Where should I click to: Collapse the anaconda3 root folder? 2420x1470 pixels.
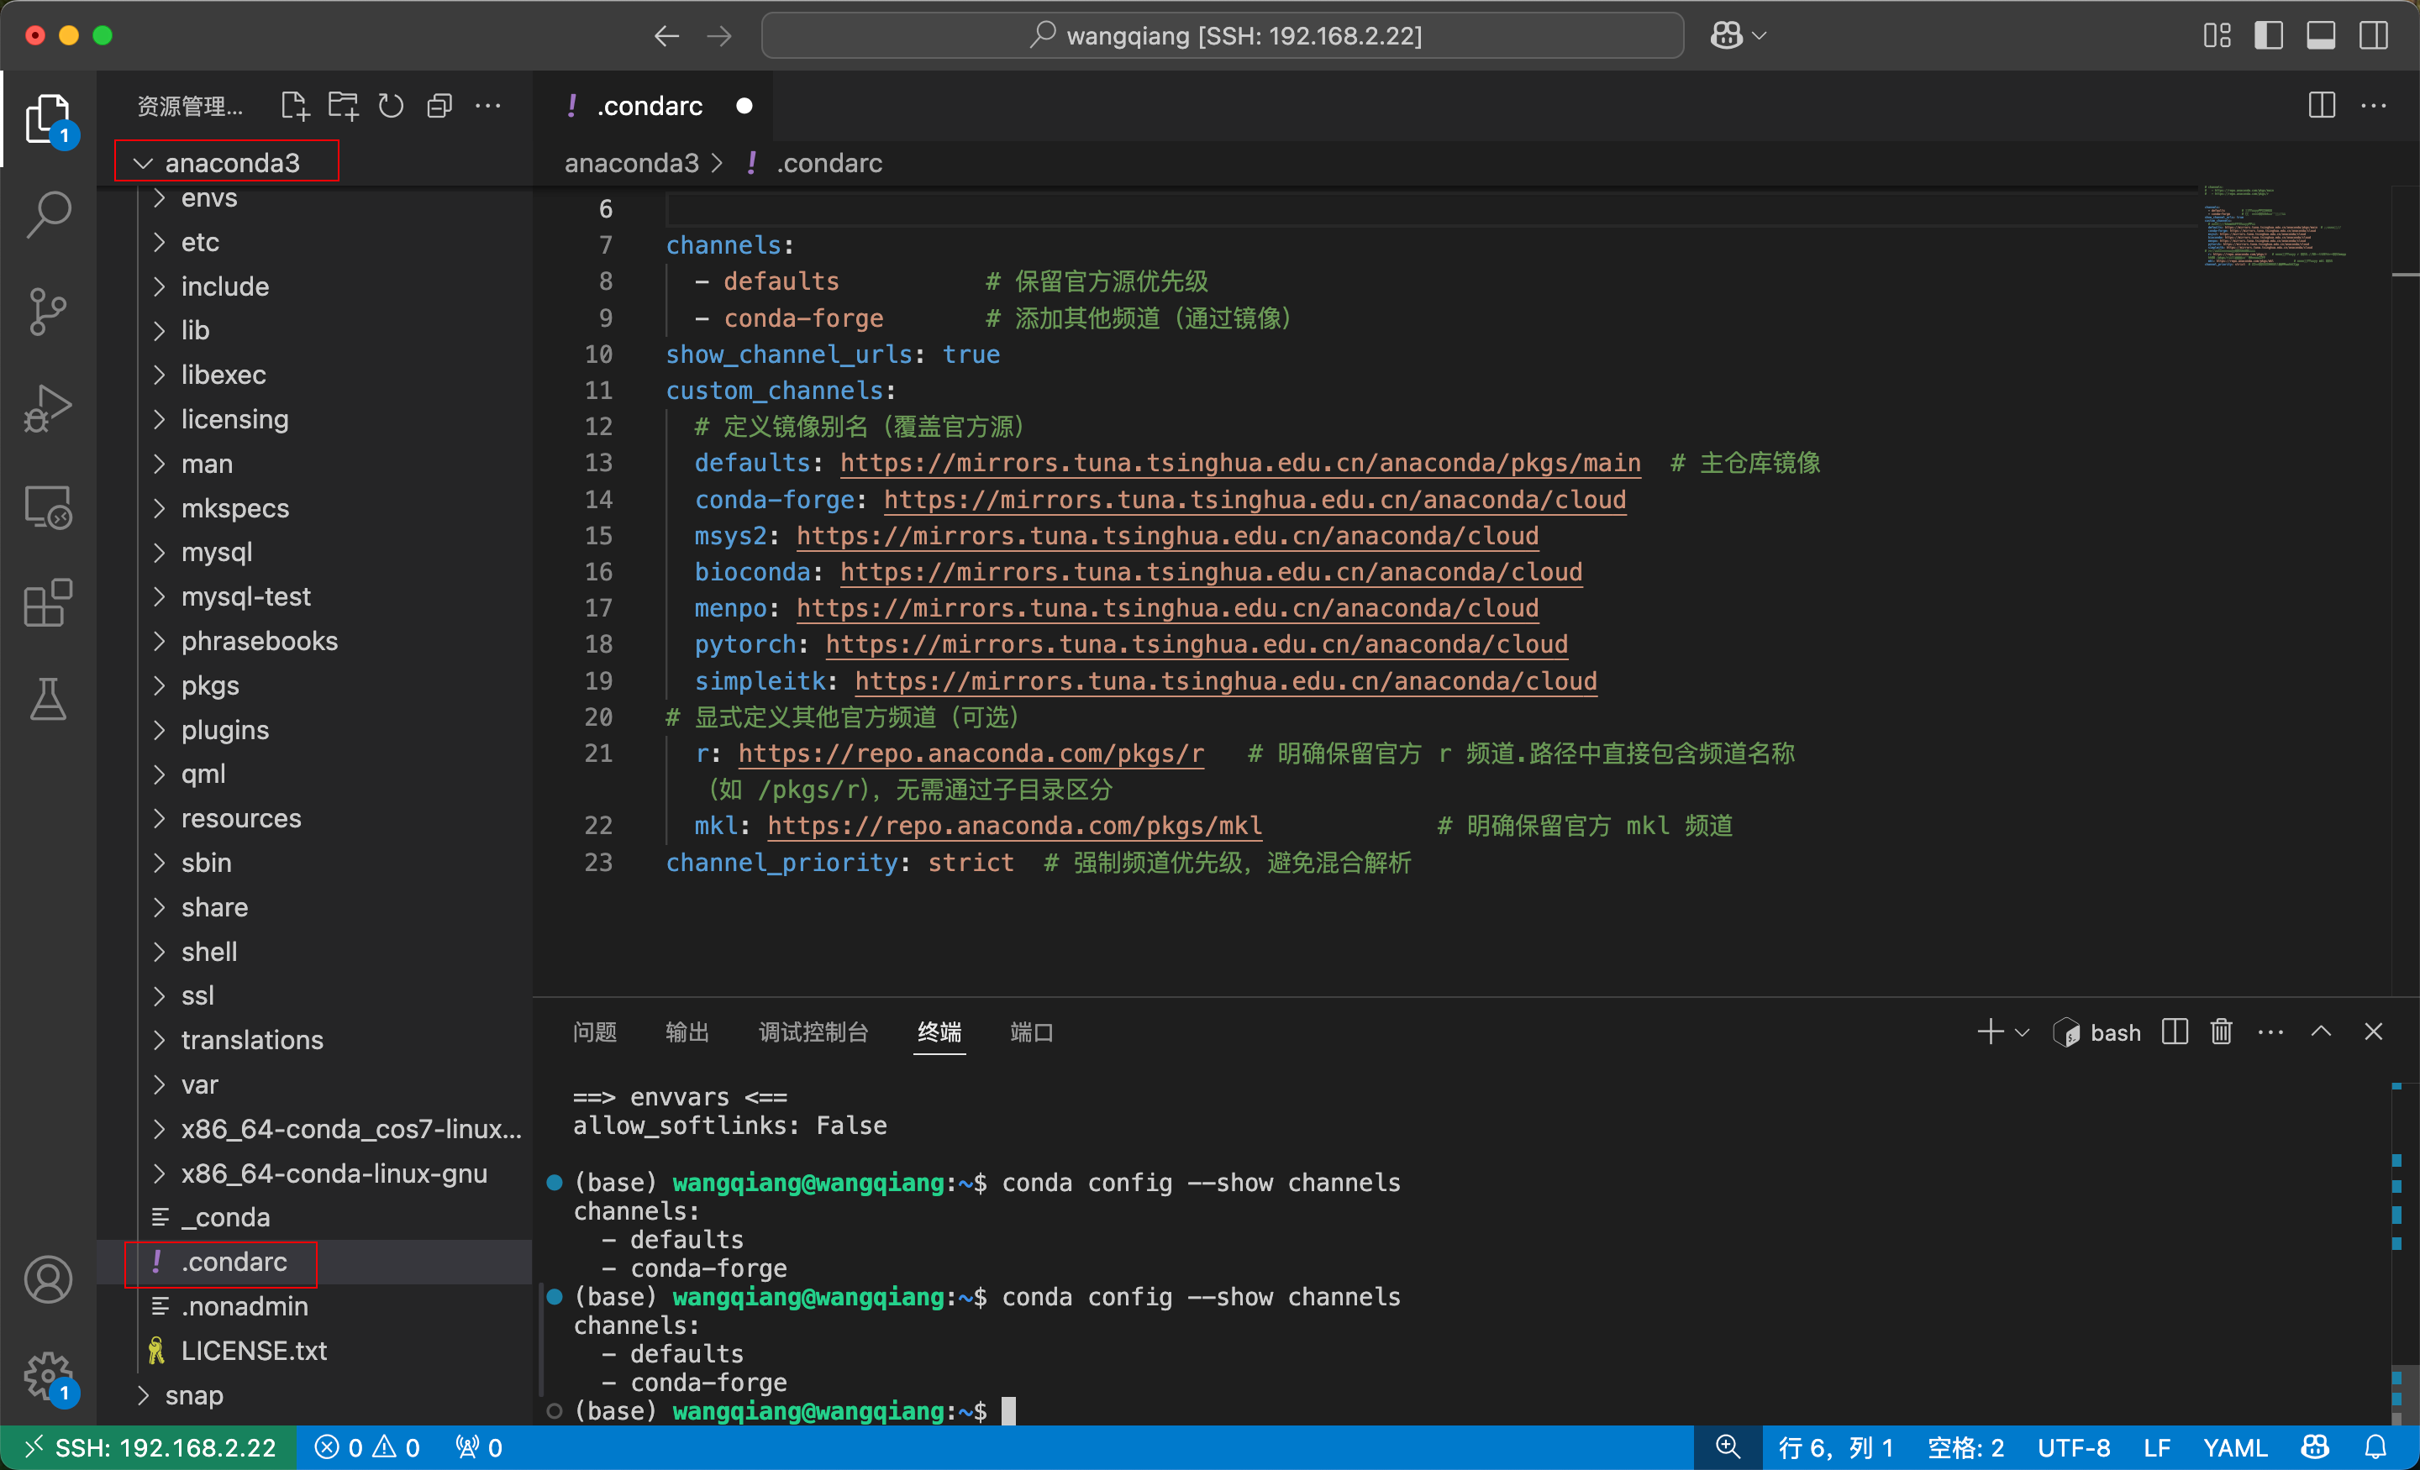(x=232, y=162)
